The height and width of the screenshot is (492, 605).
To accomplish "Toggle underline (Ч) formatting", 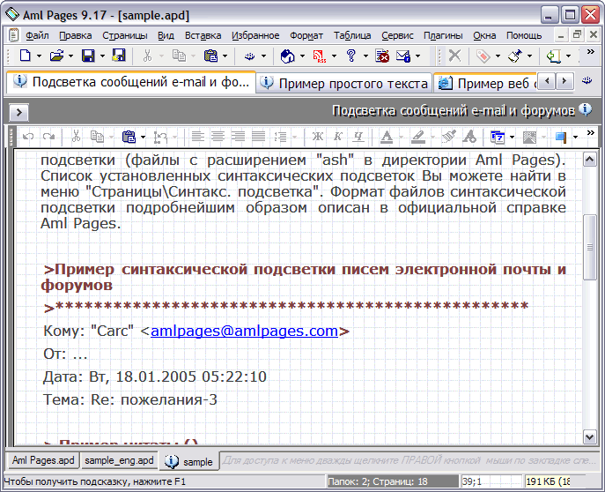I will [358, 137].
